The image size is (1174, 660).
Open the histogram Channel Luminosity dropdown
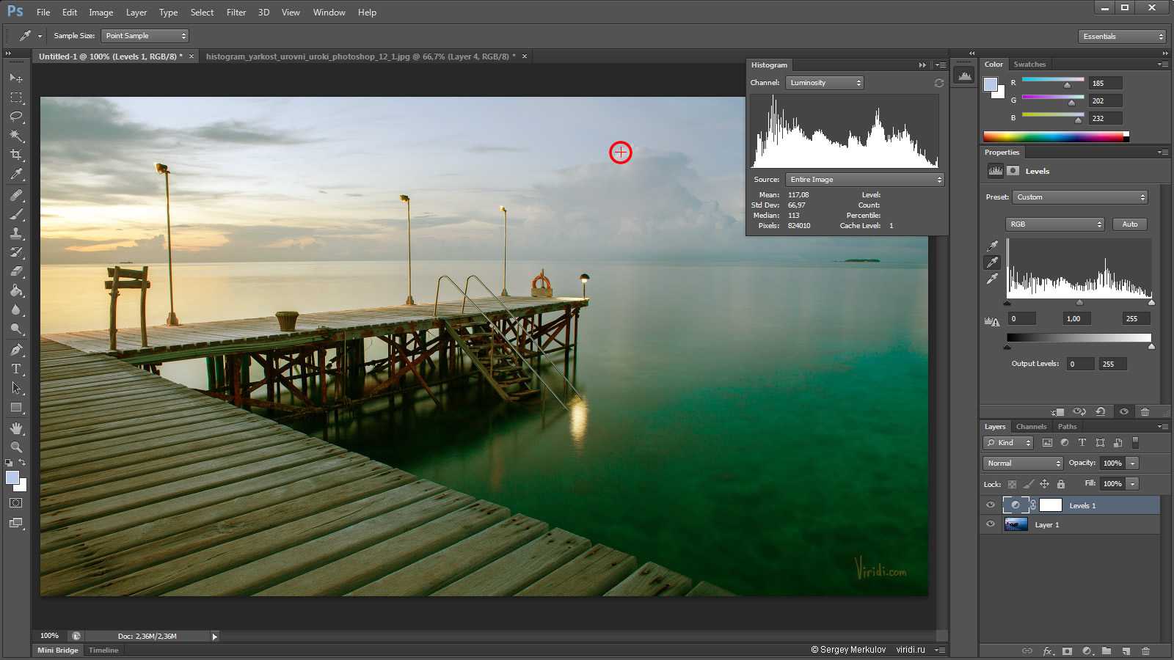click(x=825, y=83)
